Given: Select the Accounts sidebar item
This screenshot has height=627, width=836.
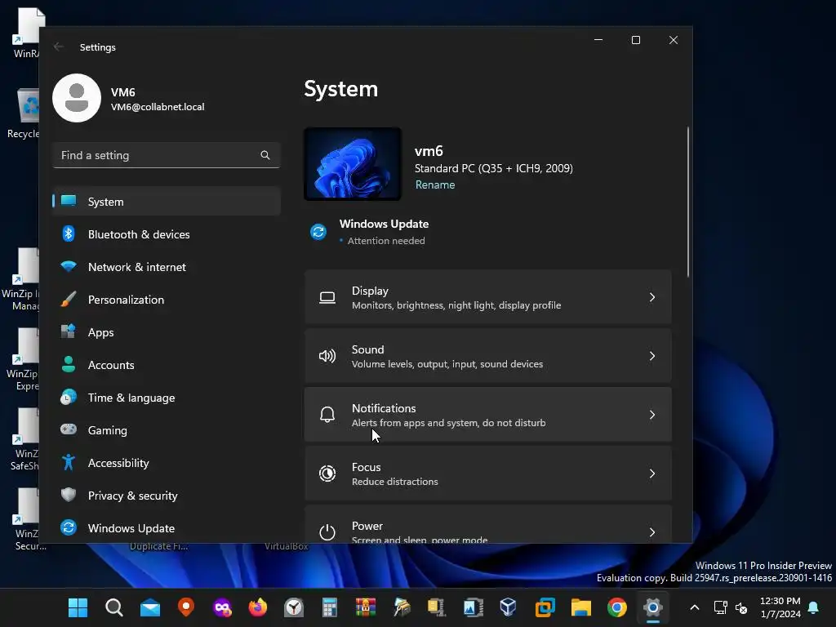Looking at the screenshot, I should click(x=167, y=365).
